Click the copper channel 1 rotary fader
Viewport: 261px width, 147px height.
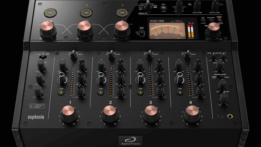[69, 114]
